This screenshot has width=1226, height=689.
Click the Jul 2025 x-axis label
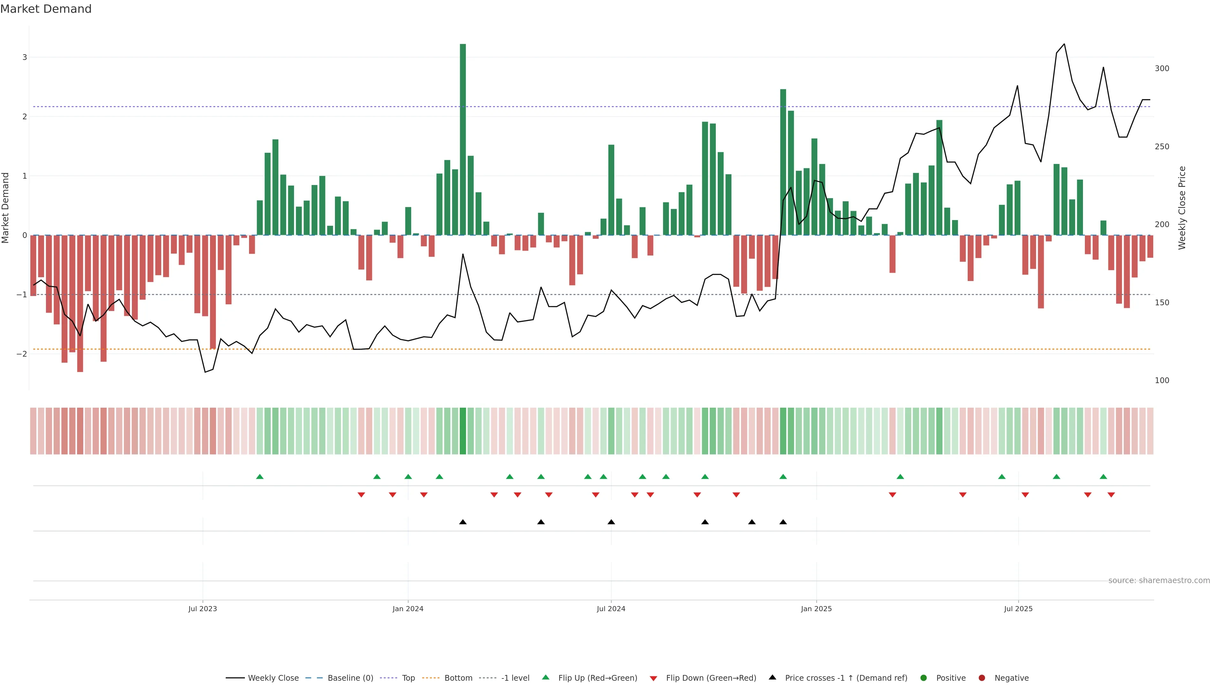(x=1018, y=609)
